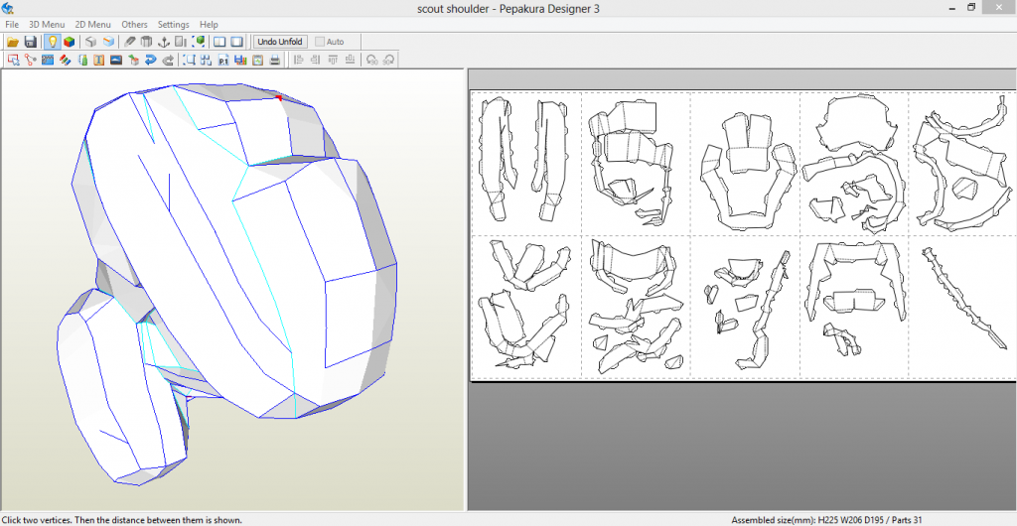The image size is (1017, 526).
Task: Click the select and move cursor icon
Action: (x=13, y=60)
